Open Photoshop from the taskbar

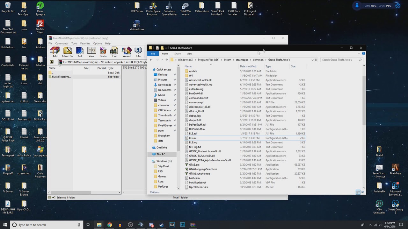(182, 225)
